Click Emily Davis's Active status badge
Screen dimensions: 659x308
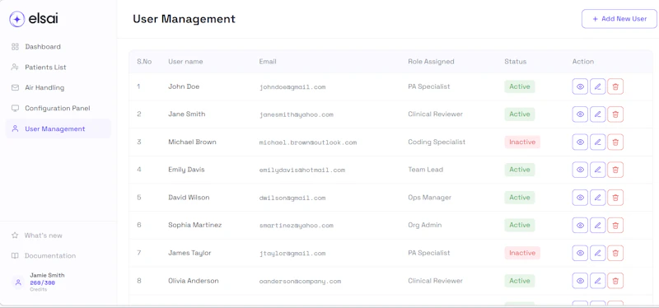tap(520, 170)
